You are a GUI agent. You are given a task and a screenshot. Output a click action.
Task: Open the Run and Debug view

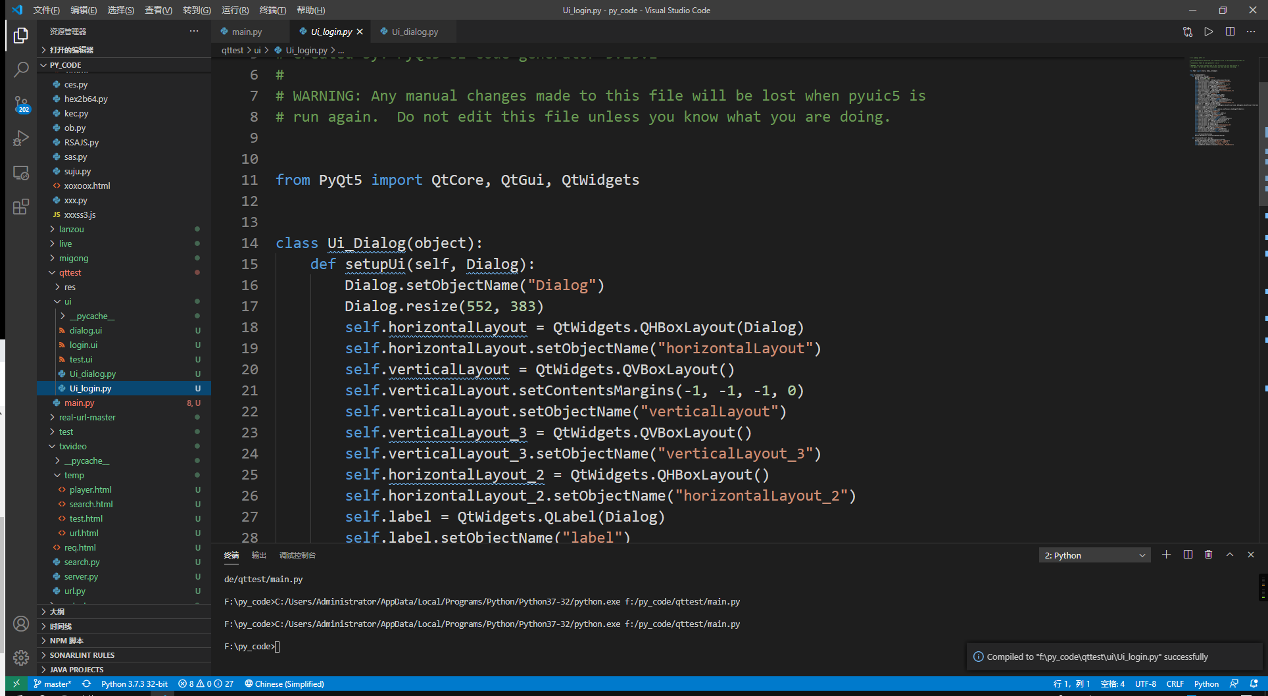click(x=21, y=138)
